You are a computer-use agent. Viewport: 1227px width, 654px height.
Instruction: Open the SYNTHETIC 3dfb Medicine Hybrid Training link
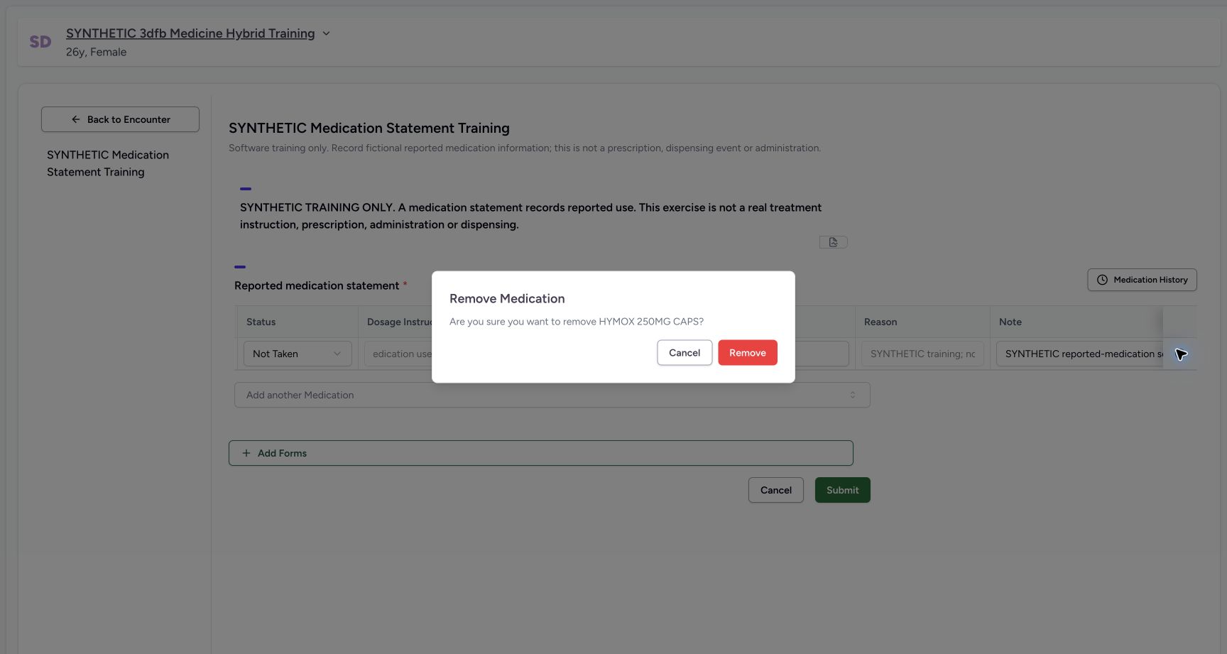coord(190,33)
